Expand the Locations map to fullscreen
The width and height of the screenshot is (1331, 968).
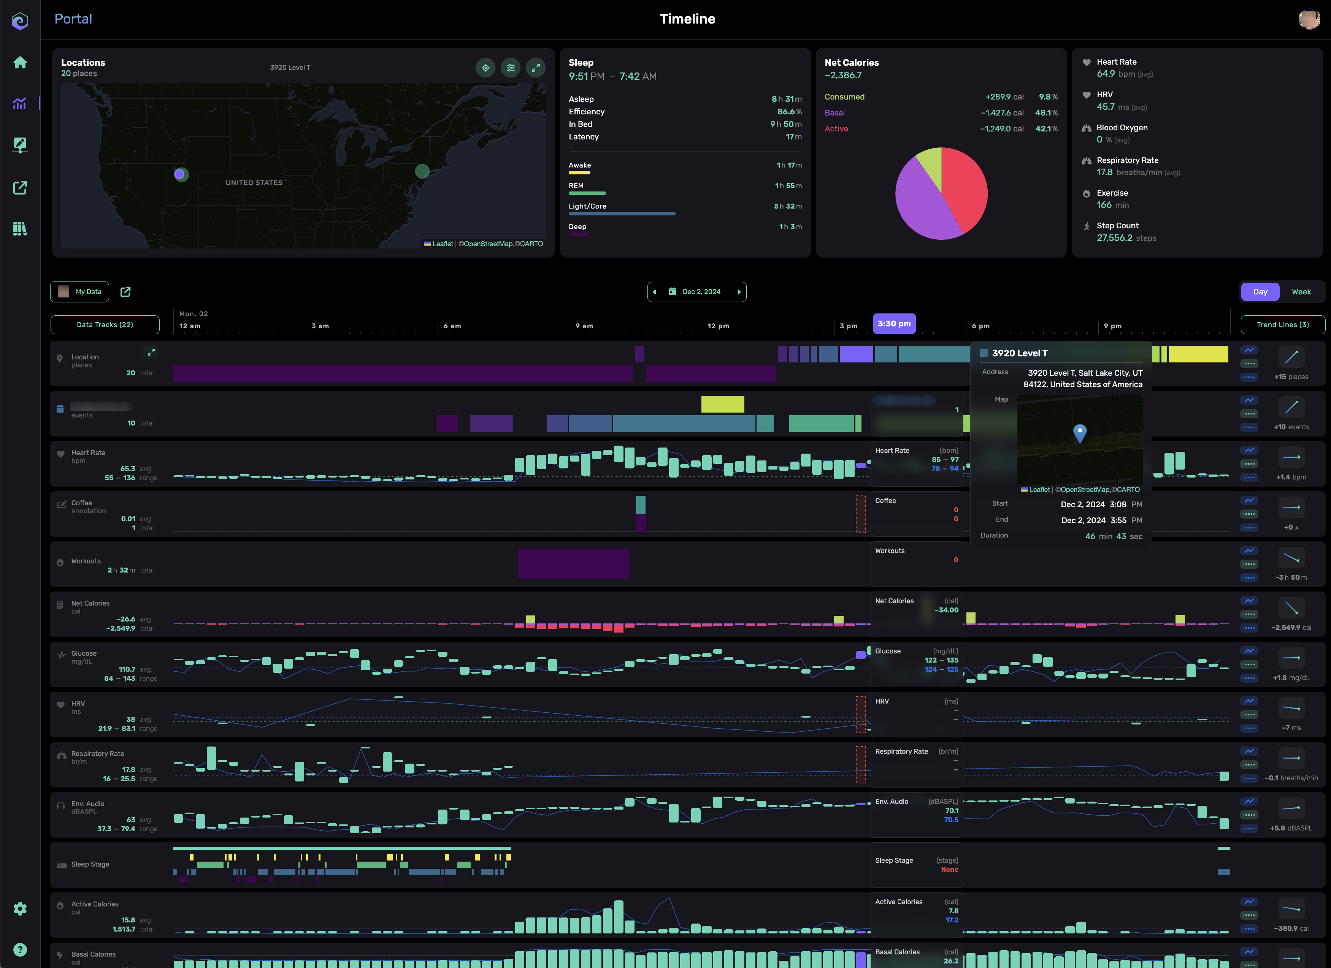coord(536,67)
